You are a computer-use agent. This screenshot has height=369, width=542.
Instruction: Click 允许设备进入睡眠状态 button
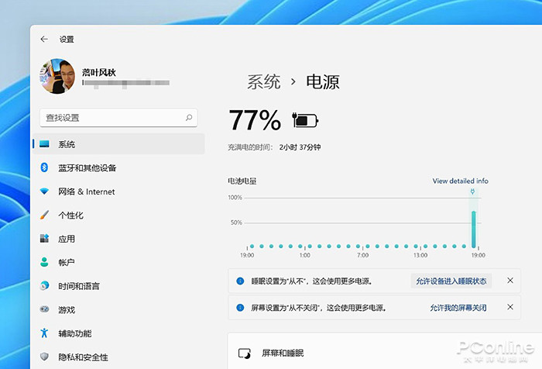pos(451,281)
